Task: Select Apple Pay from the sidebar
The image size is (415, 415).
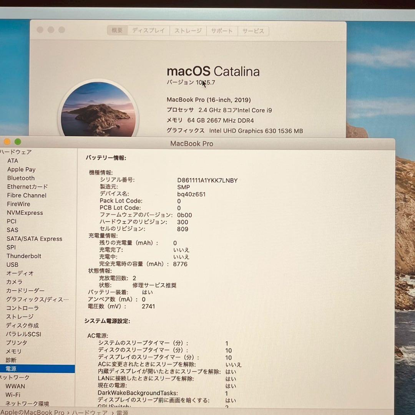Action: click(21, 169)
